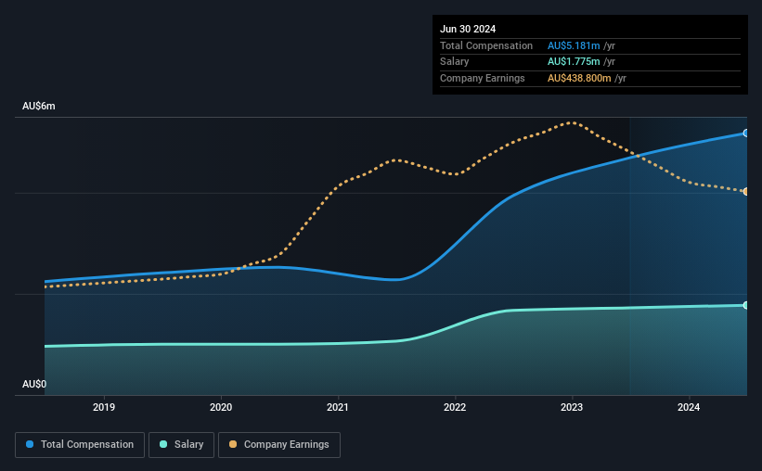Click the AU$0 y-axis label
The height and width of the screenshot is (471, 762).
pos(34,384)
